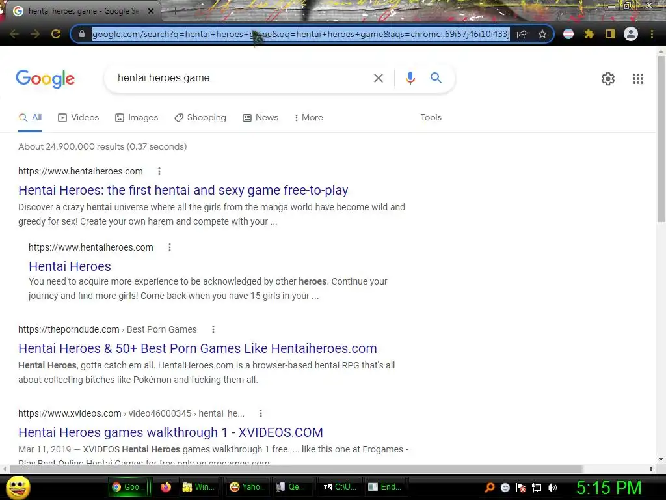Open Google quick settings gear
The height and width of the screenshot is (500, 666).
click(x=608, y=79)
